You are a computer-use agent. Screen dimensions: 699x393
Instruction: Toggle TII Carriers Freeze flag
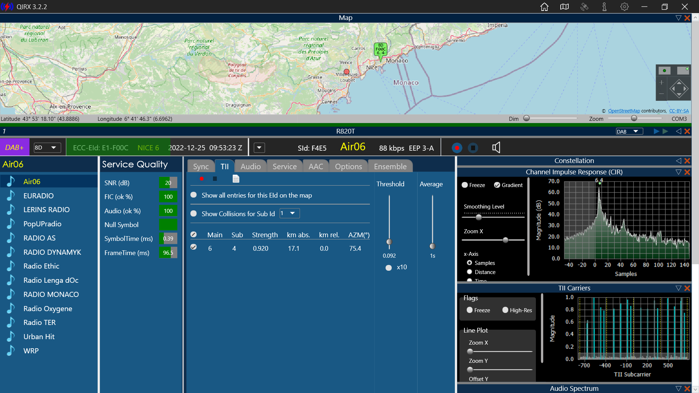point(470,310)
